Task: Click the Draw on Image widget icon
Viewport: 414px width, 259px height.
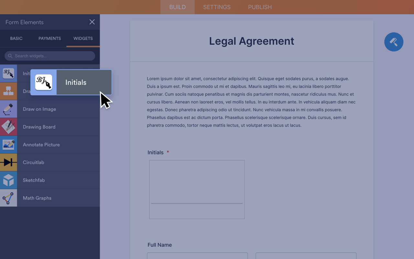Action: (8, 109)
